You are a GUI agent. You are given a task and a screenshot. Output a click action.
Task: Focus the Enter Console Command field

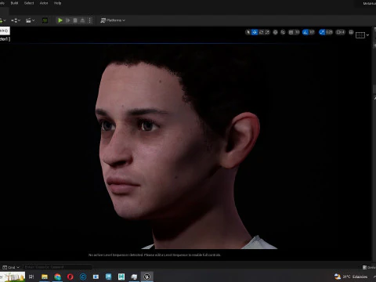(x=57, y=267)
